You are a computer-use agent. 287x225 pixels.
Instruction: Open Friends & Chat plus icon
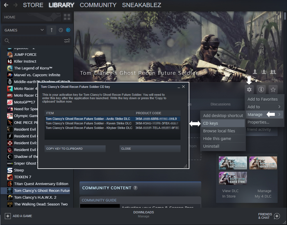coord(277,216)
